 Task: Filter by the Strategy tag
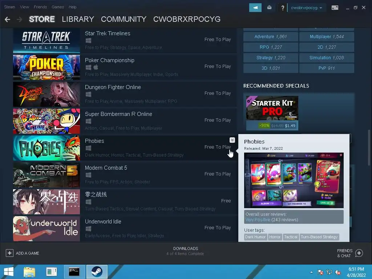tap(271, 58)
